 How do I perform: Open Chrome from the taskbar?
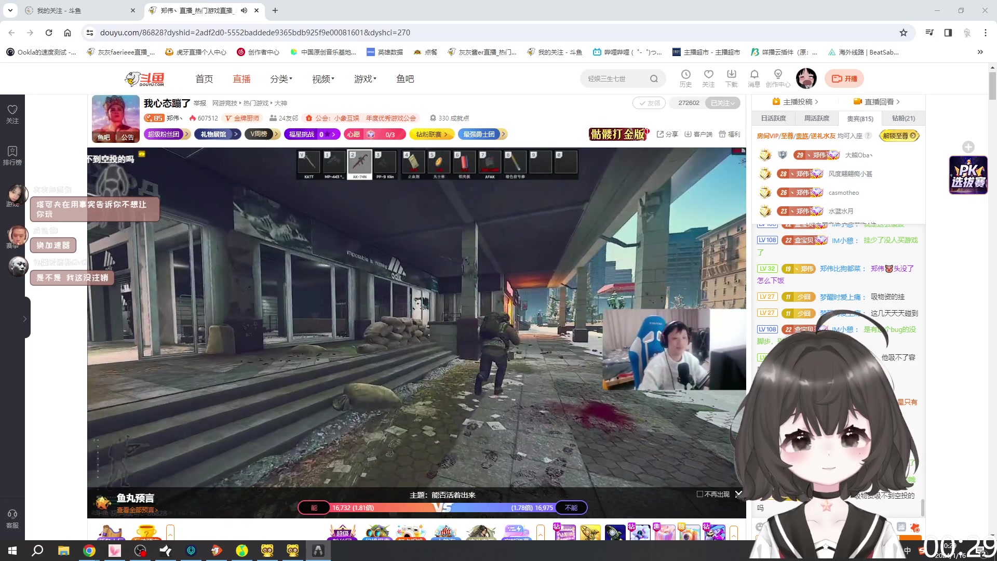point(89,551)
